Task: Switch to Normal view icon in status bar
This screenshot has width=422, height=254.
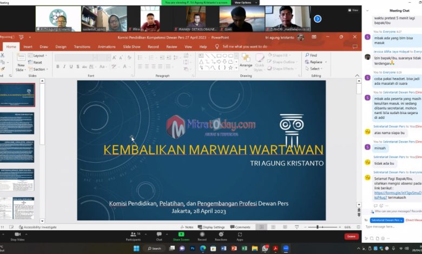Action: 261,227
